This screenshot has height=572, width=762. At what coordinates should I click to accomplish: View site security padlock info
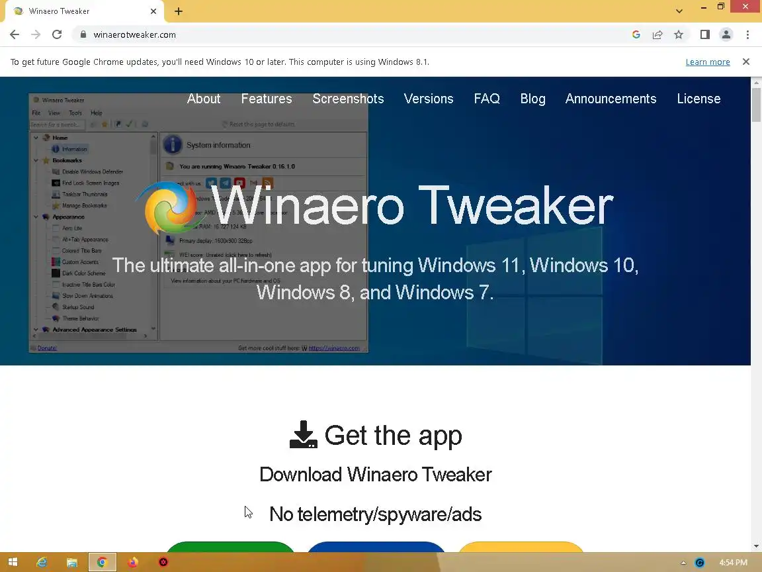(x=83, y=34)
